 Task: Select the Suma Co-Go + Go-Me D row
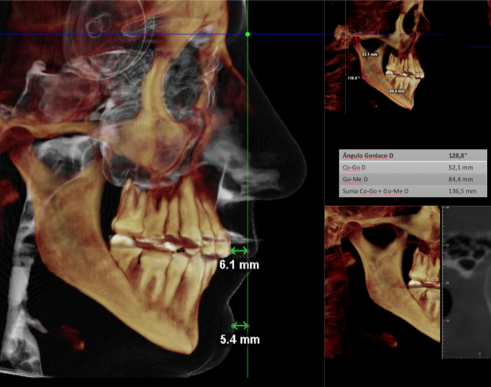point(412,191)
